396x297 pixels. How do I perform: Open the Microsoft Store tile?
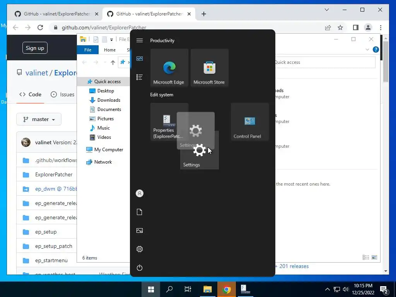coord(209,68)
